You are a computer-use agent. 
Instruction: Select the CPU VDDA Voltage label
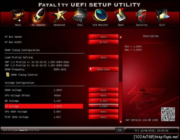(16, 112)
